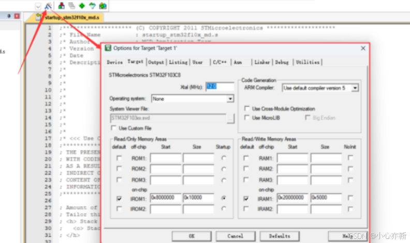The height and width of the screenshot is (243, 410).
Task: Open Options for Target toolbar icon
Action: click(x=48, y=6)
